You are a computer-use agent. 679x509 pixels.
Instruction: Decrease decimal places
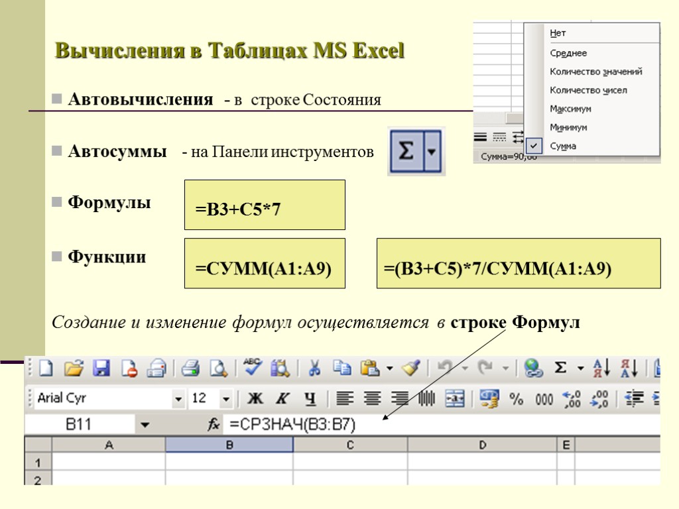[x=599, y=398]
